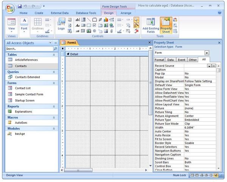Insert Date and Time icon

70,31
